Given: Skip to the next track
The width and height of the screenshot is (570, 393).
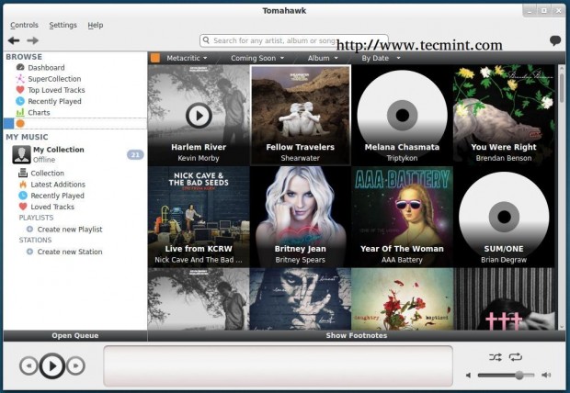Looking at the screenshot, I should point(76,366).
